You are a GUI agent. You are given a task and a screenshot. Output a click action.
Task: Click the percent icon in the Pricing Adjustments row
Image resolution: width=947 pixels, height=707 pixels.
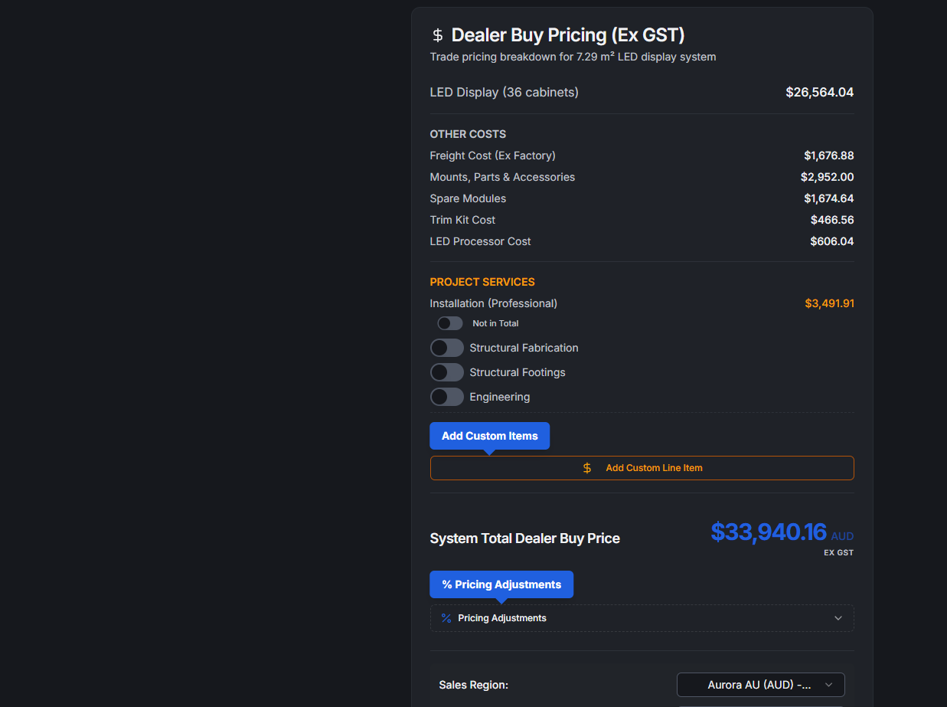[446, 618]
